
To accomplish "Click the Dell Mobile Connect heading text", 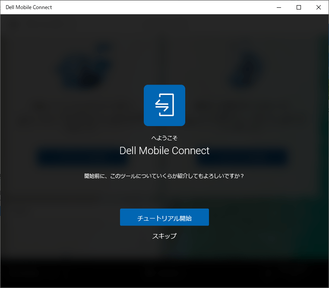I will click(164, 151).
